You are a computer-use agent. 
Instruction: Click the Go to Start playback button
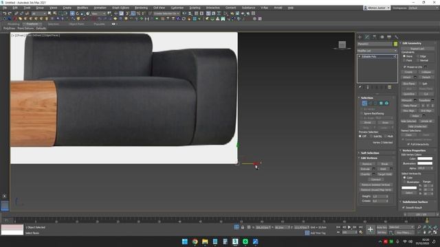[338, 227]
